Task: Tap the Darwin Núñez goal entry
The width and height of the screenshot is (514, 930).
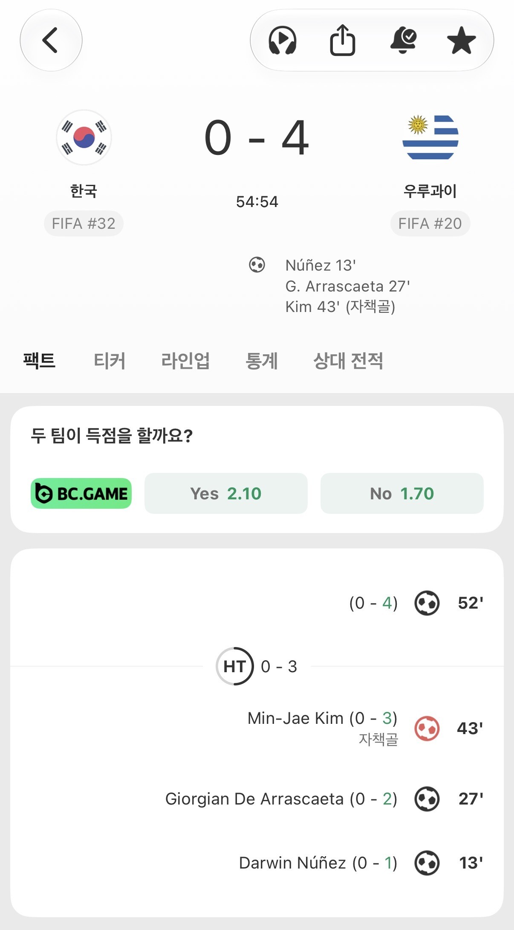Action: tap(318, 863)
